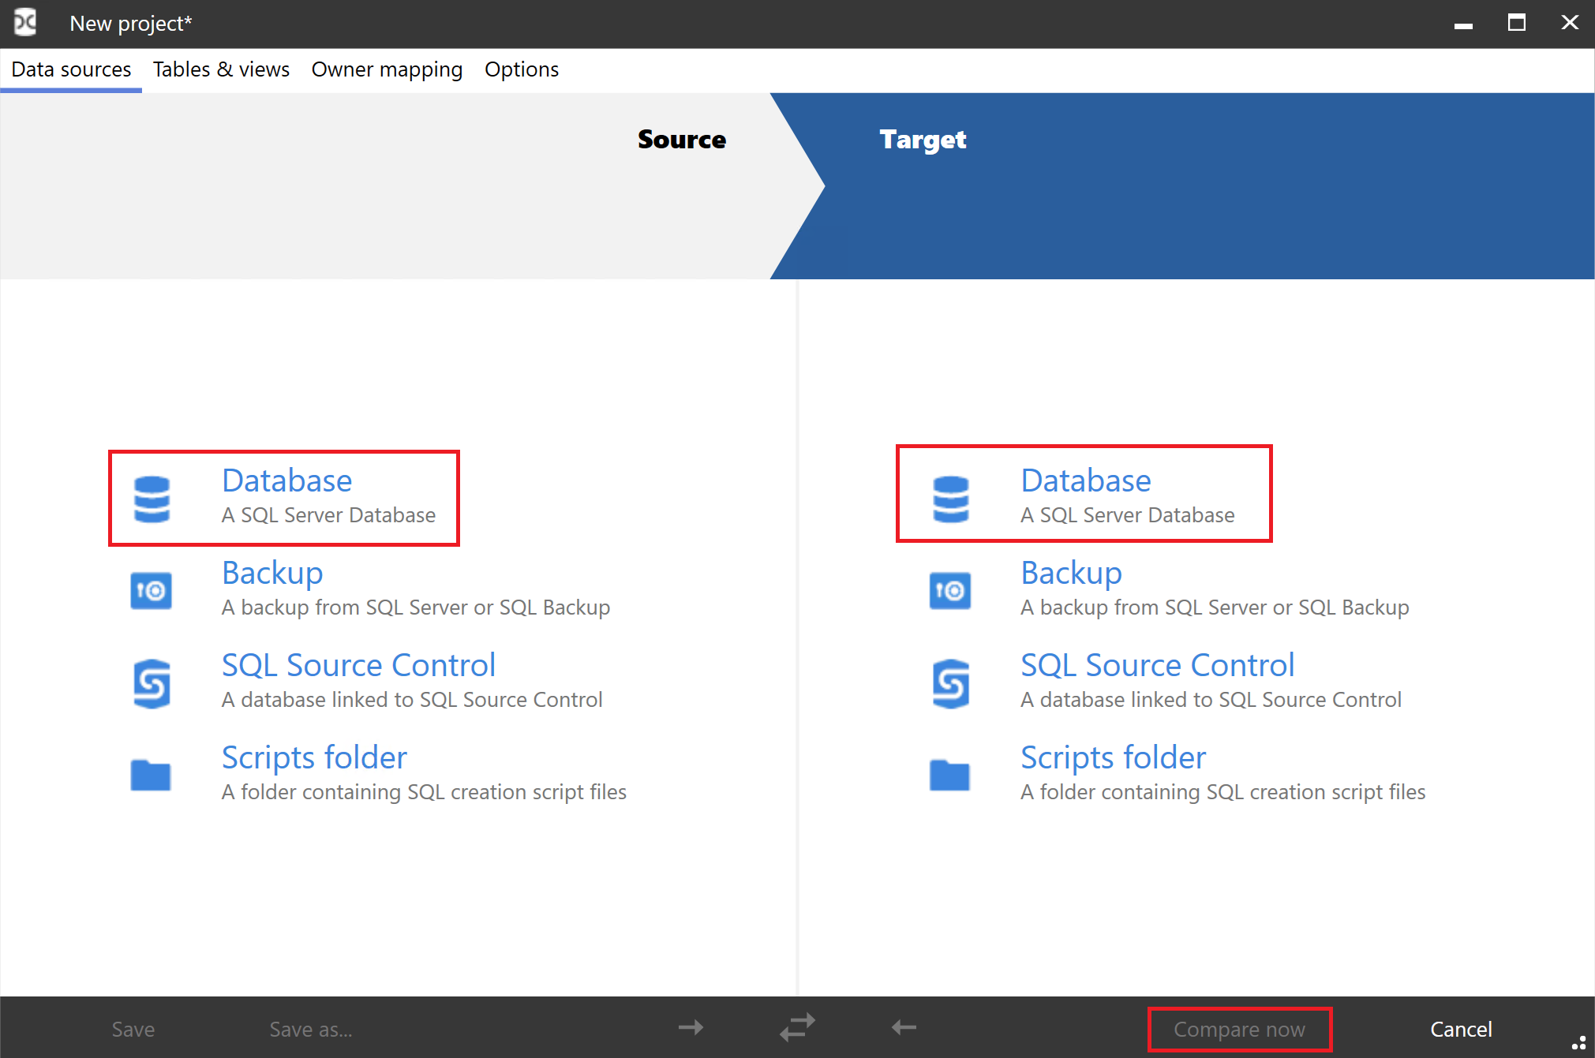1595x1058 pixels.
Task: Click 'A database linked to SQL Source Control' under Target
Action: [x=1211, y=700]
